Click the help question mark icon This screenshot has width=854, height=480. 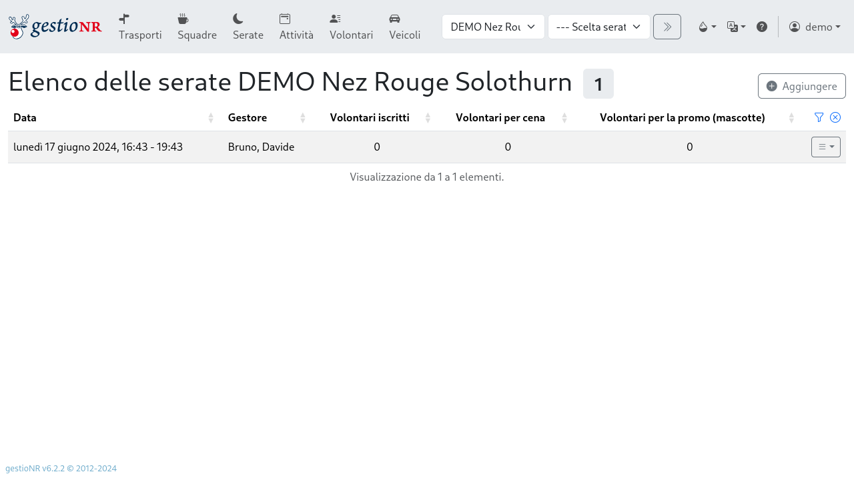click(x=761, y=27)
